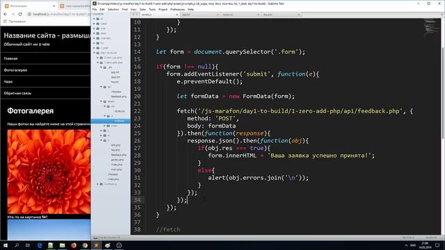This screenshot has width=445, height=250.
Task: Click the orange flower gallery image
Action: pos(49,172)
